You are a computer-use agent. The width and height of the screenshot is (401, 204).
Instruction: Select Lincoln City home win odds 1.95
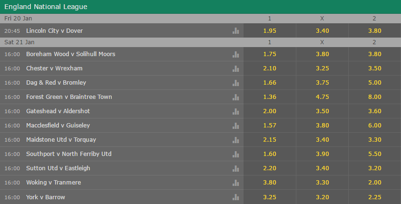pos(270,31)
